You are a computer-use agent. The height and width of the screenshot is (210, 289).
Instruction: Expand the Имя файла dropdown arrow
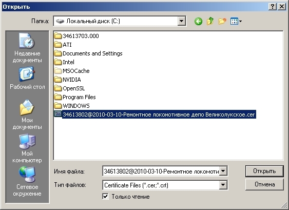(223, 171)
